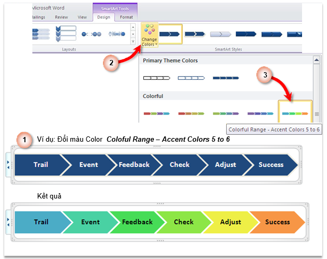Choose the circle accent timeline layout
Viewport: 327px width, 259px height.
92,34
